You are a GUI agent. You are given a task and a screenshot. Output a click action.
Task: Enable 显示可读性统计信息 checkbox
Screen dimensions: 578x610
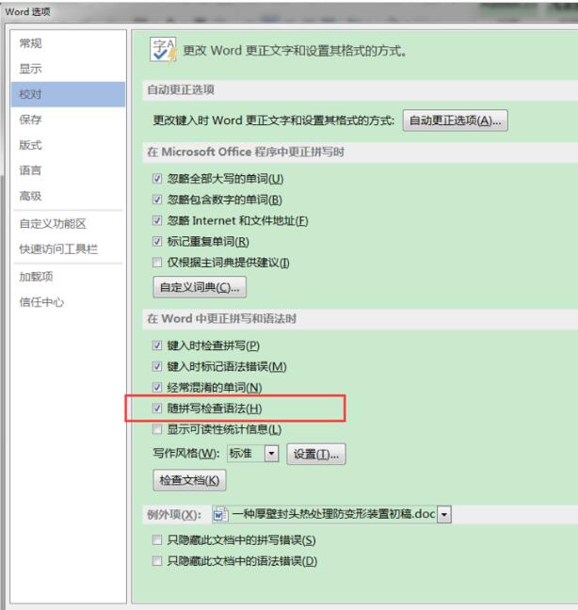pyautogui.click(x=157, y=429)
